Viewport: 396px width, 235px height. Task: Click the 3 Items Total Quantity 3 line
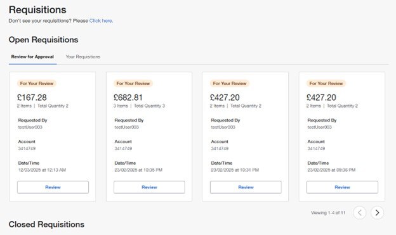(x=139, y=106)
